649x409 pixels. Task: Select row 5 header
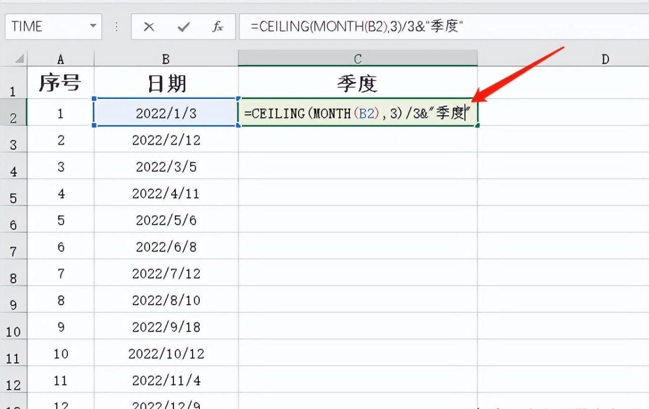(x=13, y=193)
